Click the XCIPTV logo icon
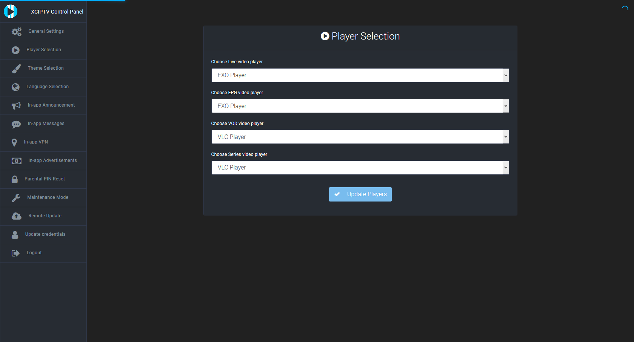 pyautogui.click(x=11, y=11)
